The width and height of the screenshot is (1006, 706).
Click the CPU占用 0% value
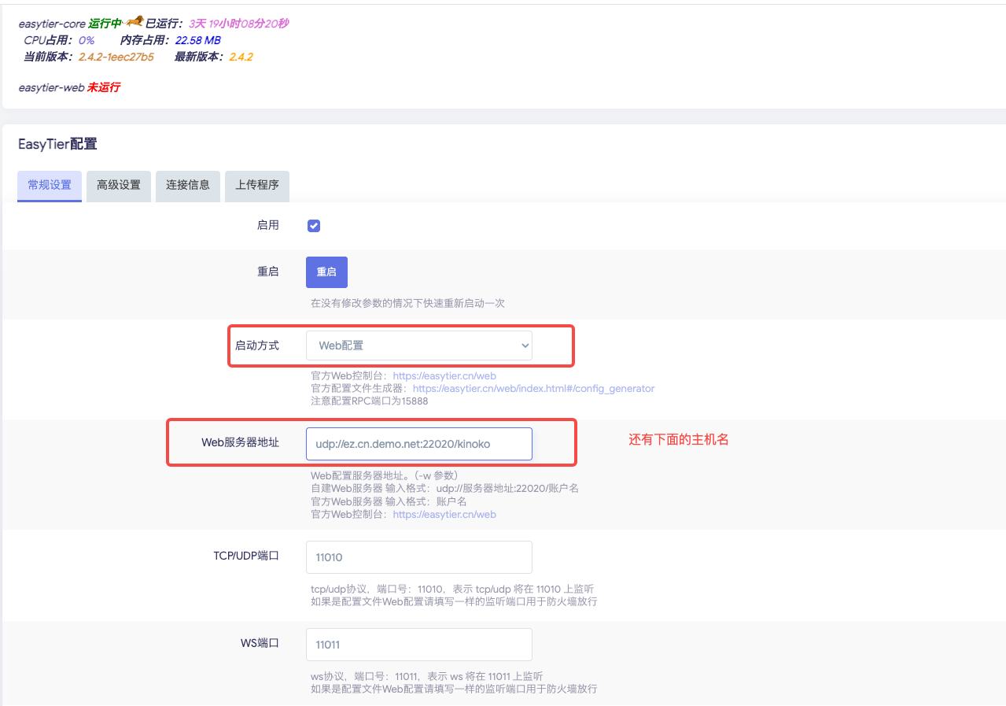click(x=87, y=40)
